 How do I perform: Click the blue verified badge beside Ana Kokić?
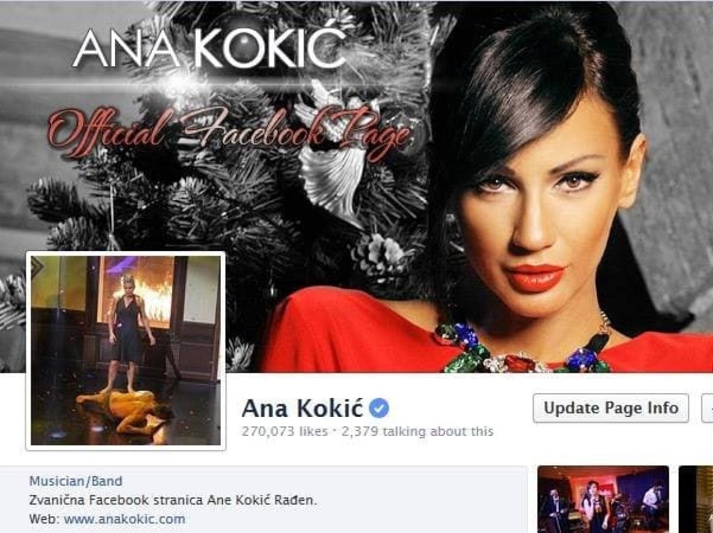coord(379,408)
